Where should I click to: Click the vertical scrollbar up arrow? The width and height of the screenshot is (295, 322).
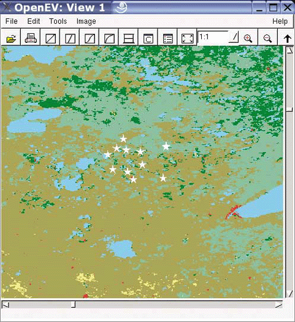tap(289, 50)
